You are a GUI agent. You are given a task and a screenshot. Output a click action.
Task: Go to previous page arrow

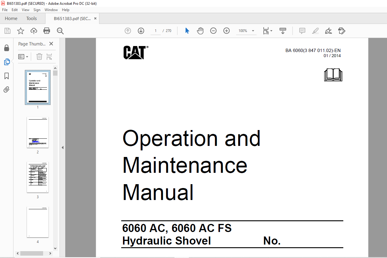point(128,31)
